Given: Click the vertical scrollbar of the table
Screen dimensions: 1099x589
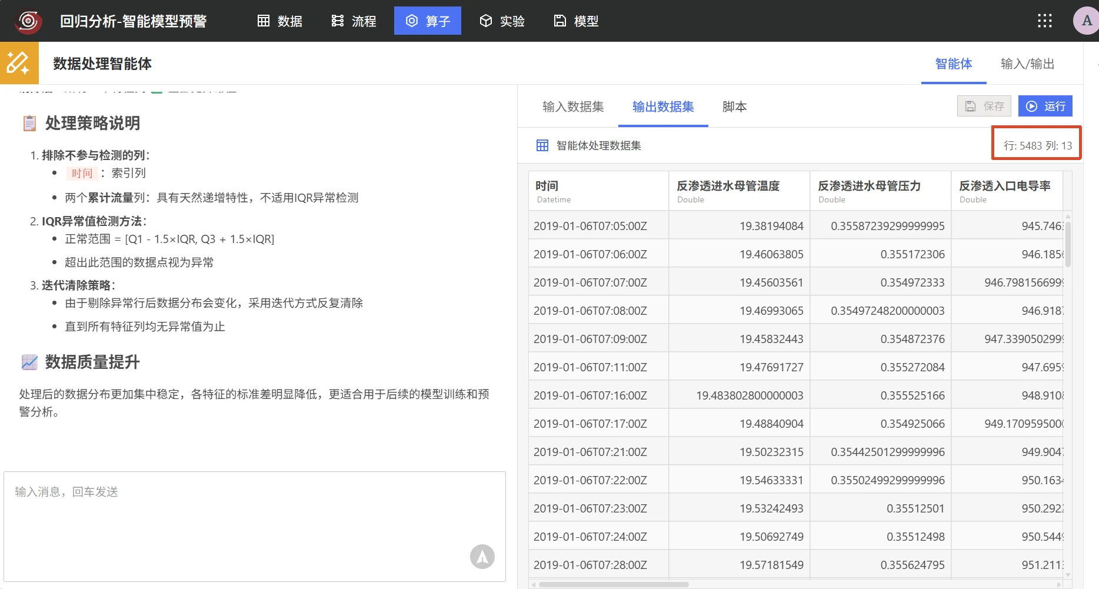Looking at the screenshot, I should [1068, 244].
